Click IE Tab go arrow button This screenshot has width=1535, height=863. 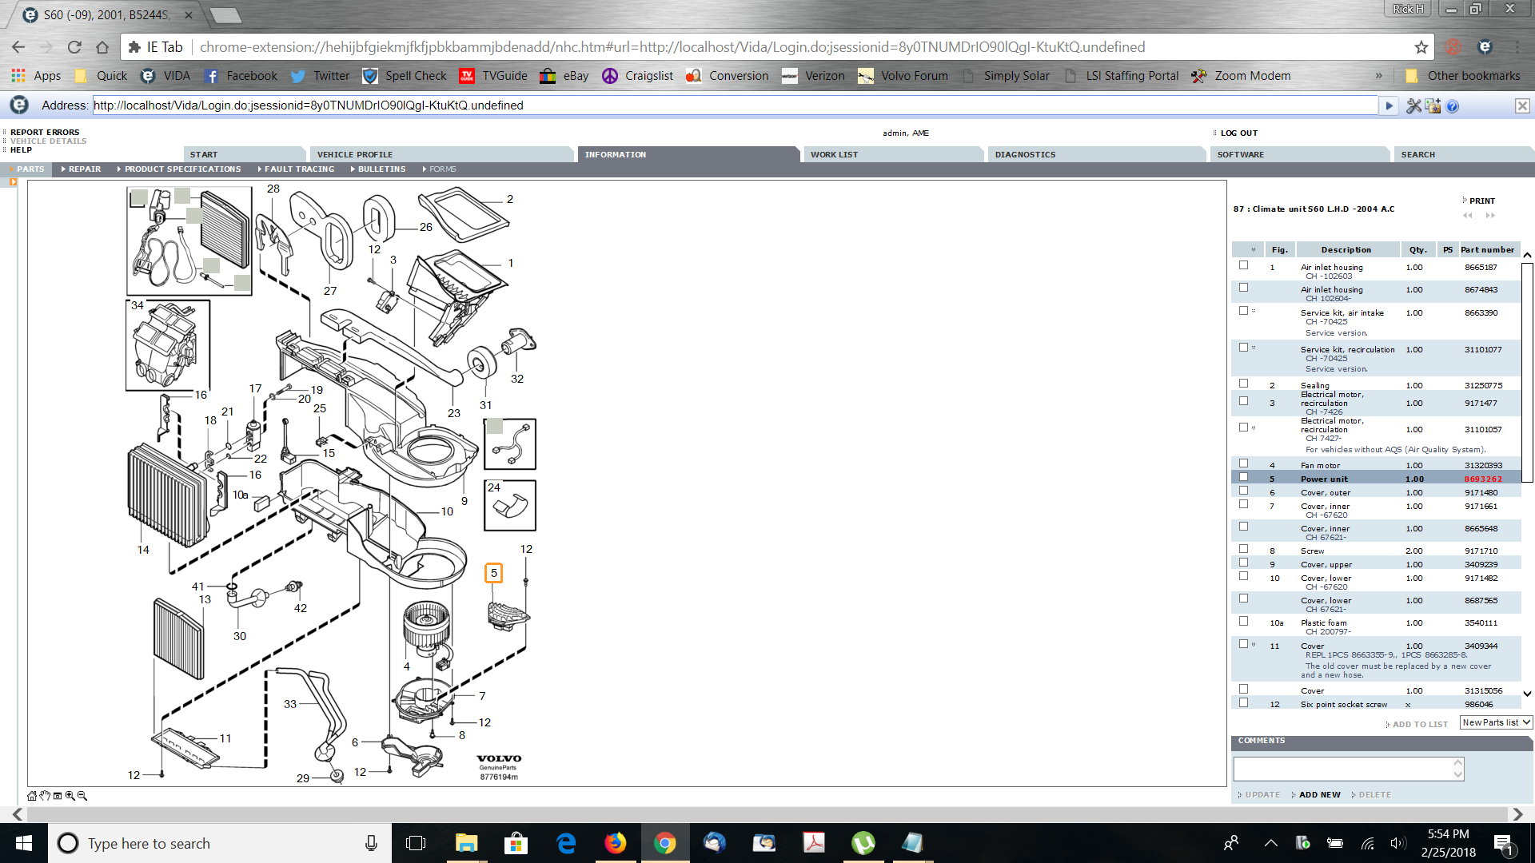coord(1389,106)
